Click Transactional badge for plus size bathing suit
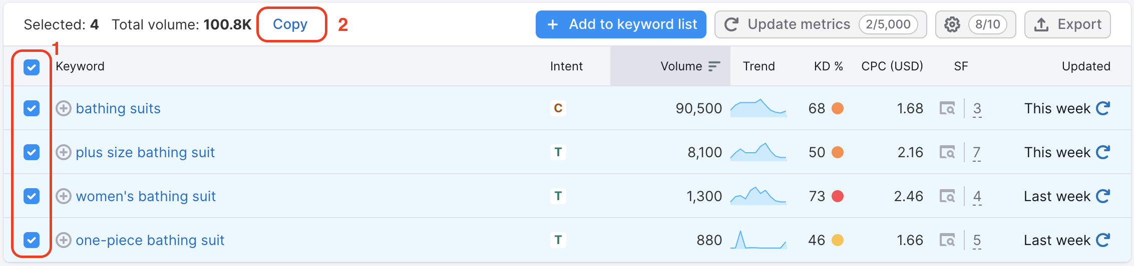Viewport: 1134px width, 266px height. click(x=558, y=152)
